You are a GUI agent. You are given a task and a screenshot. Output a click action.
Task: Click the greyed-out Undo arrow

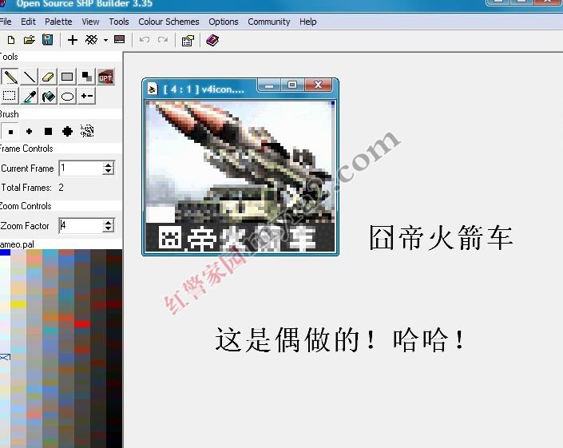[145, 39]
